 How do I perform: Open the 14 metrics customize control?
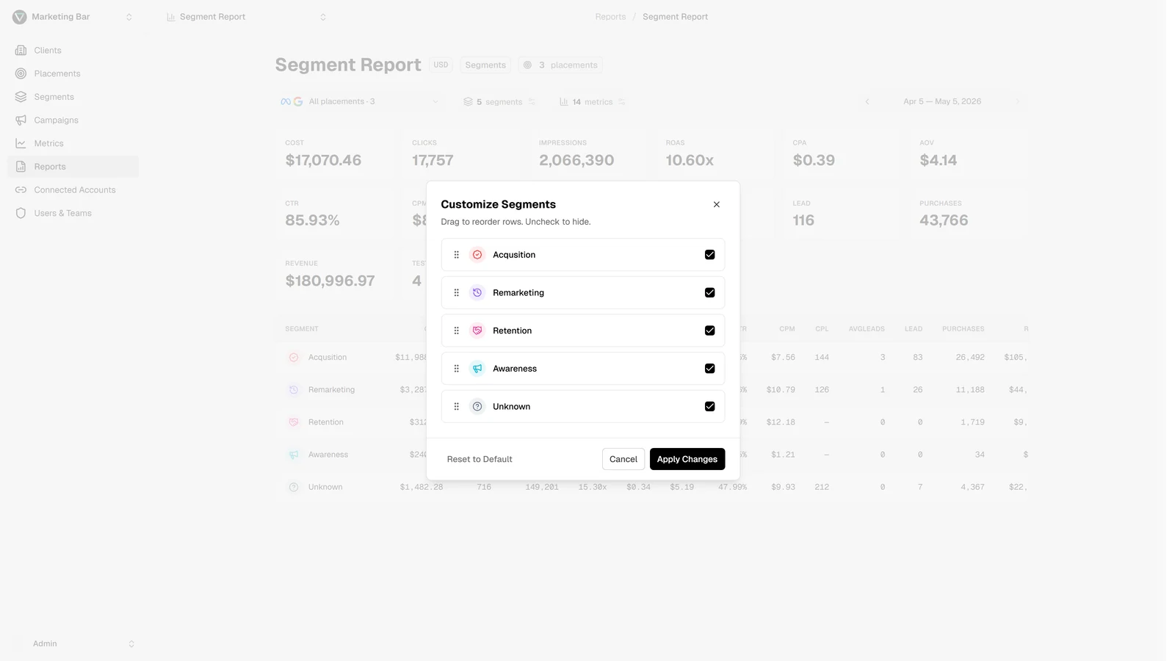tap(592, 102)
